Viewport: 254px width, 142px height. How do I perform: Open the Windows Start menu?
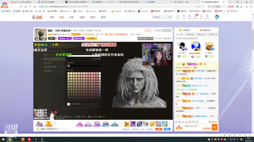pos(3,139)
